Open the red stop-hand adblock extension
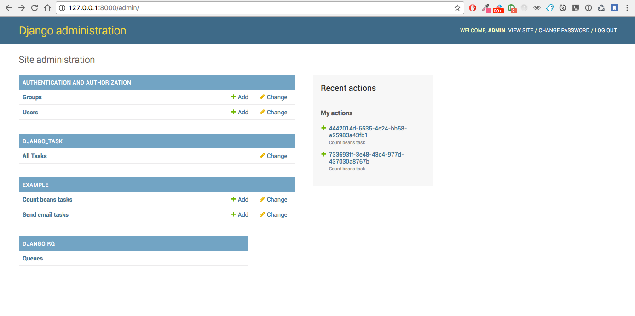This screenshot has width=635, height=316. coord(473,8)
